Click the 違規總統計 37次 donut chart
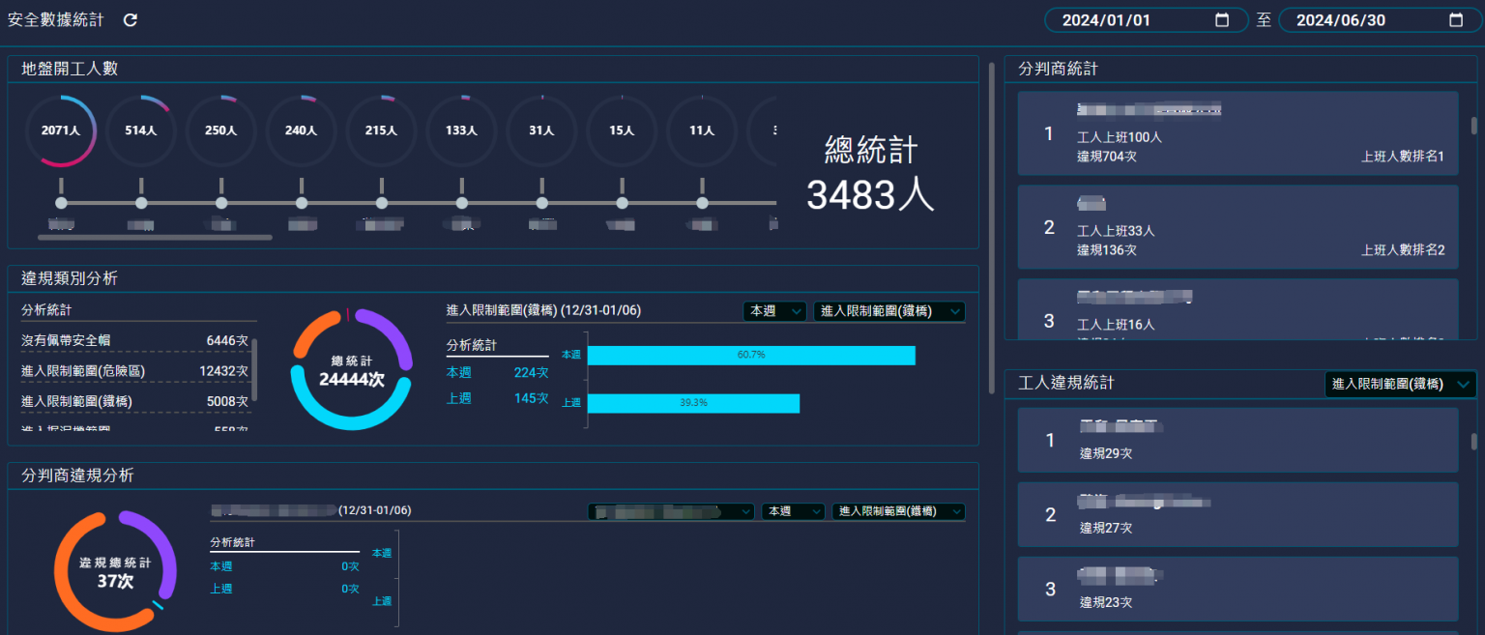The height and width of the screenshot is (635, 1485). tap(115, 572)
